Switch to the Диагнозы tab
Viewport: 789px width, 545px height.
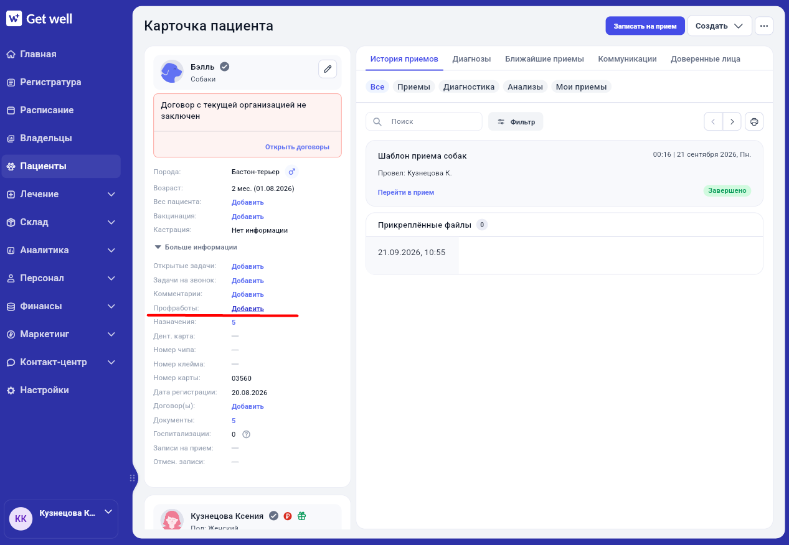pyautogui.click(x=471, y=59)
